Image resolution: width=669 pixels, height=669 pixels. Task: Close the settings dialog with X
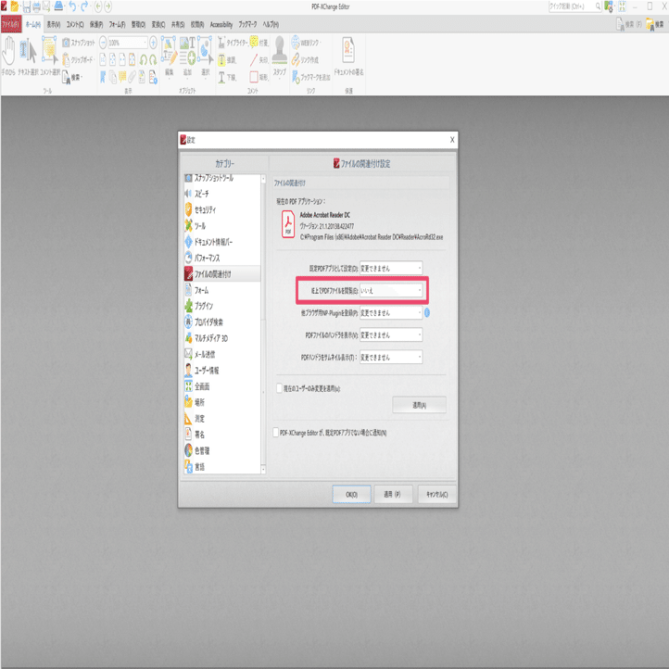(x=452, y=140)
